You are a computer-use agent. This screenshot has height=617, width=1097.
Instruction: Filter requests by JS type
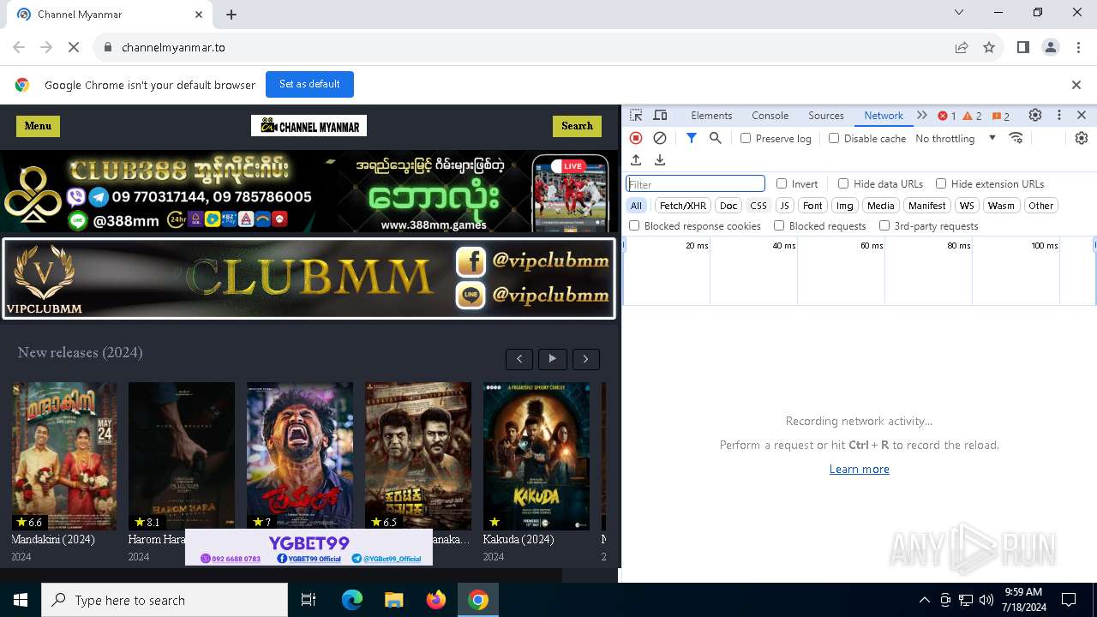784,206
